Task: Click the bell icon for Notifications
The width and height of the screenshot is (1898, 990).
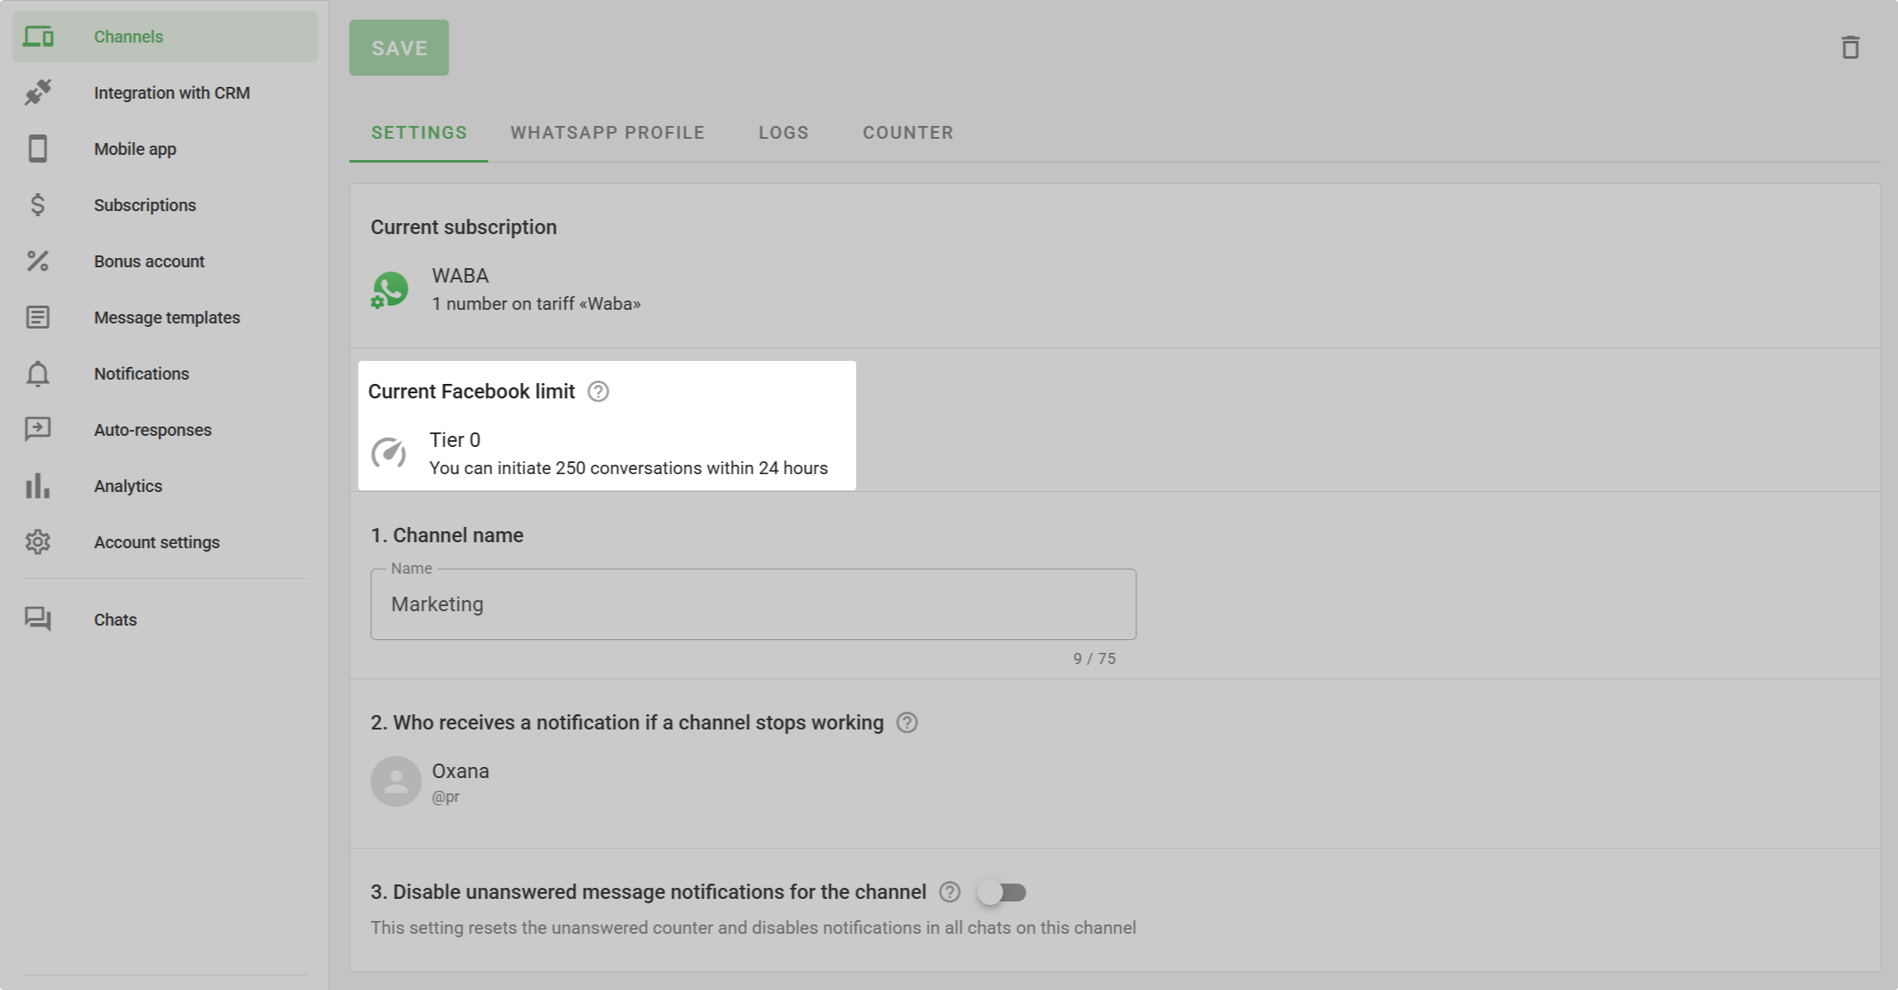Action: pos(38,374)
